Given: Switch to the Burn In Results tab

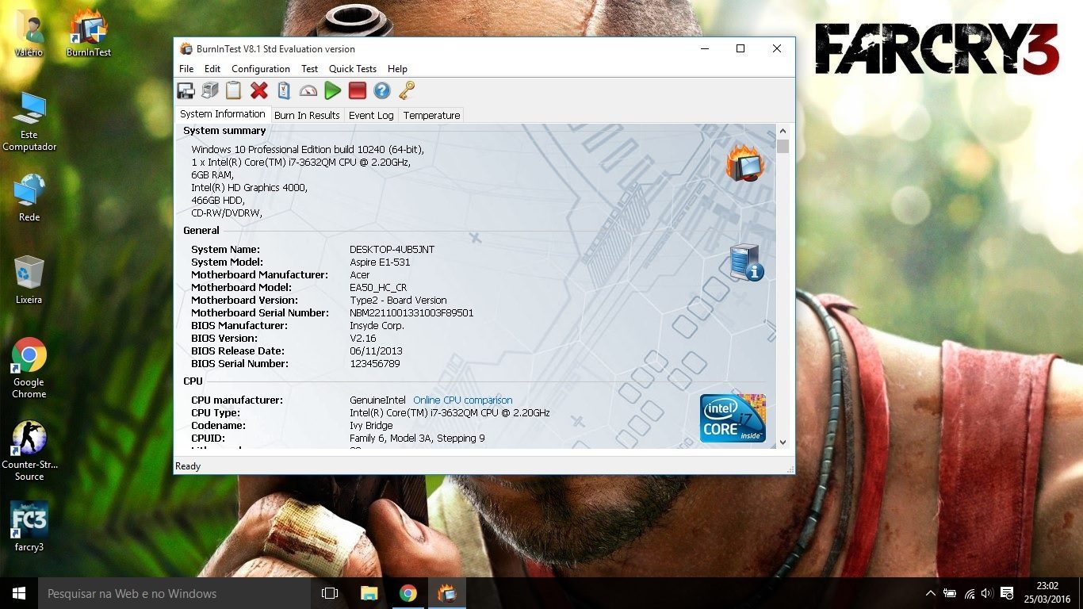Looking at the screenshot, I should [307, 116].
